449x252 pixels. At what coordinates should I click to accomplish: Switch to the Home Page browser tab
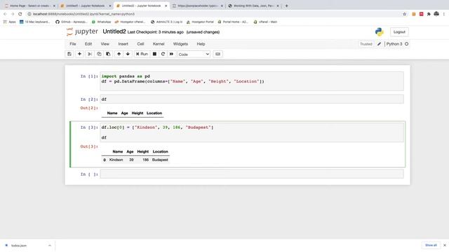click(x=29, y=6)
